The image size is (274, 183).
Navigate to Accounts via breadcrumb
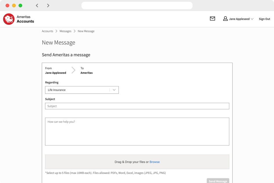[47, 31]
